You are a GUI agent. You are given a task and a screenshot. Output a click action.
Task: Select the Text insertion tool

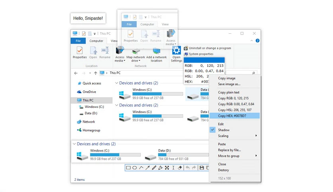click(173, 168)
